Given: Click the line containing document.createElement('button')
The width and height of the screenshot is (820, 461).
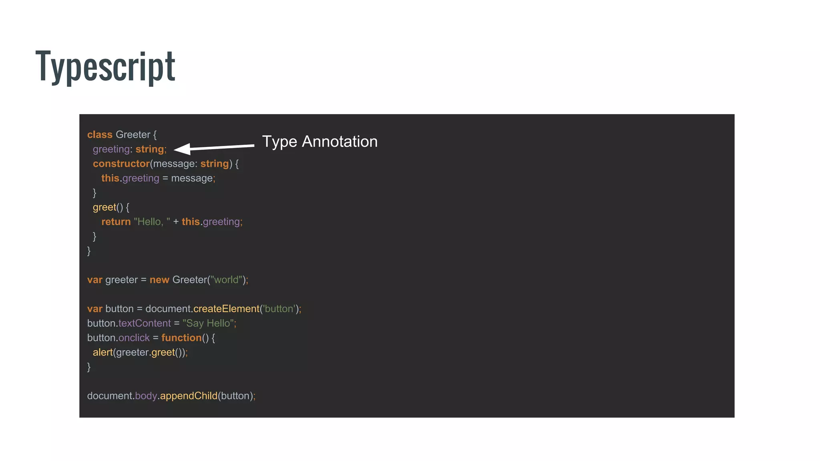Looking at the screenshot, I should pyautogui.click(x=194, y=309).
